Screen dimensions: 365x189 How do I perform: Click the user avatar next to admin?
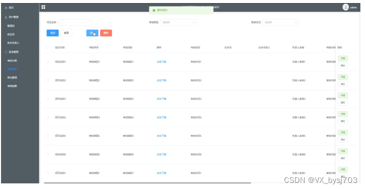[346, 7]
